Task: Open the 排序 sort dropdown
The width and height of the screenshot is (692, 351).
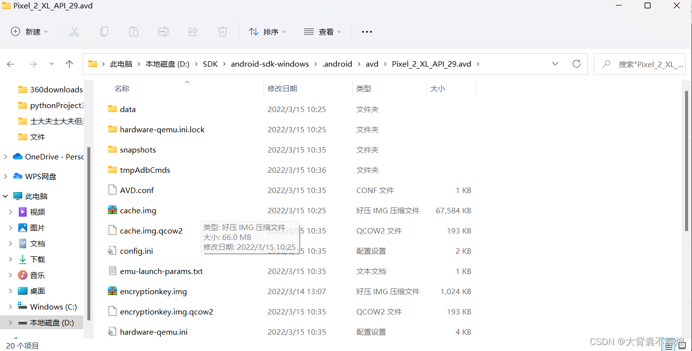Action: click(268, 31)
